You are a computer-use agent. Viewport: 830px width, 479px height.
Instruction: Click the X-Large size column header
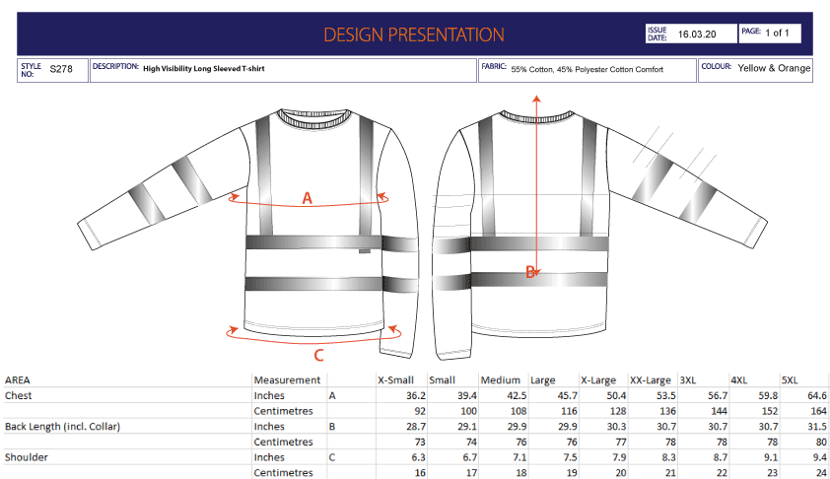pos(598,380)
